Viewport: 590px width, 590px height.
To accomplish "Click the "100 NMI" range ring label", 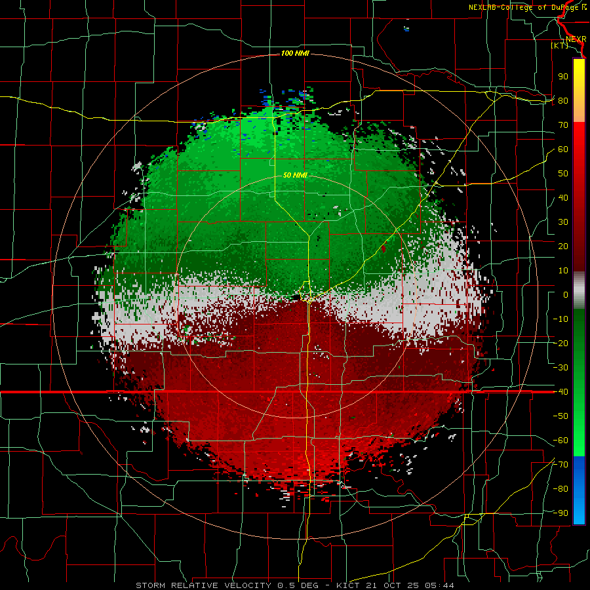I will tap(295, 54).
